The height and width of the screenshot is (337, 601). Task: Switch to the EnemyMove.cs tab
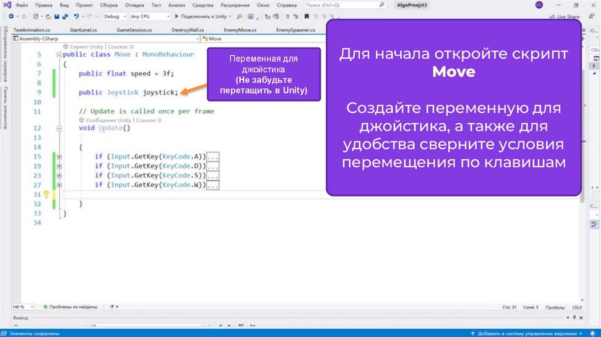pyautogui.click(x=237, y=29)
